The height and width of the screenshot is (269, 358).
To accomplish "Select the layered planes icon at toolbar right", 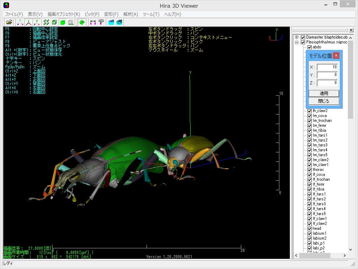I will pyautogui.click(x=119, y=22).
